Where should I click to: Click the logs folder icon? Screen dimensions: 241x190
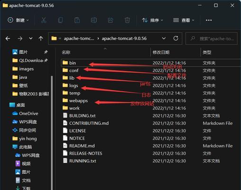tap(65, 85)
